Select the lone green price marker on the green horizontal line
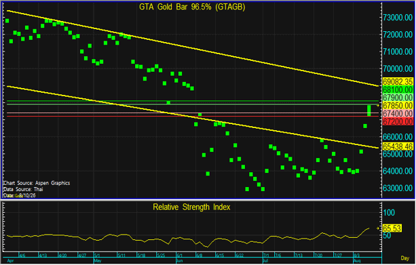The width and height of the screenshot is (416, 265). point(168,102)
